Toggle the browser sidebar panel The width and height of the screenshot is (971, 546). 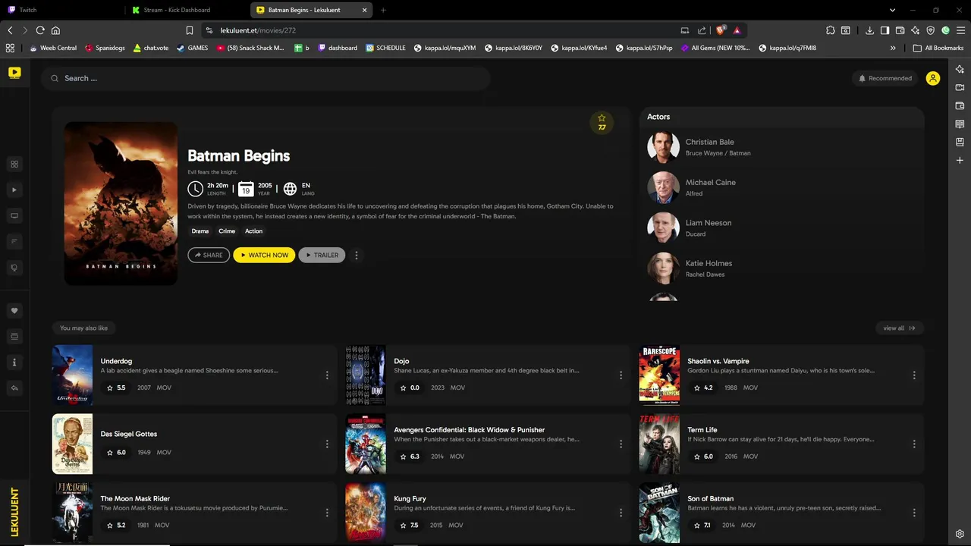pyautogui.click(x=885, y=30)
